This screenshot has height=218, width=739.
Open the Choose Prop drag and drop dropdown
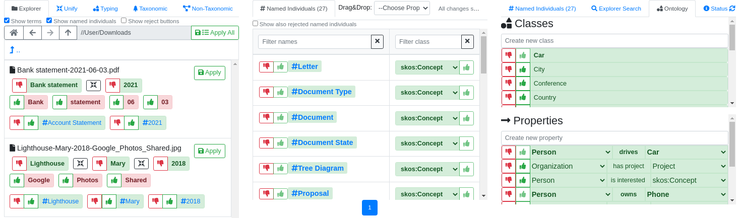(x=402, y=8)
